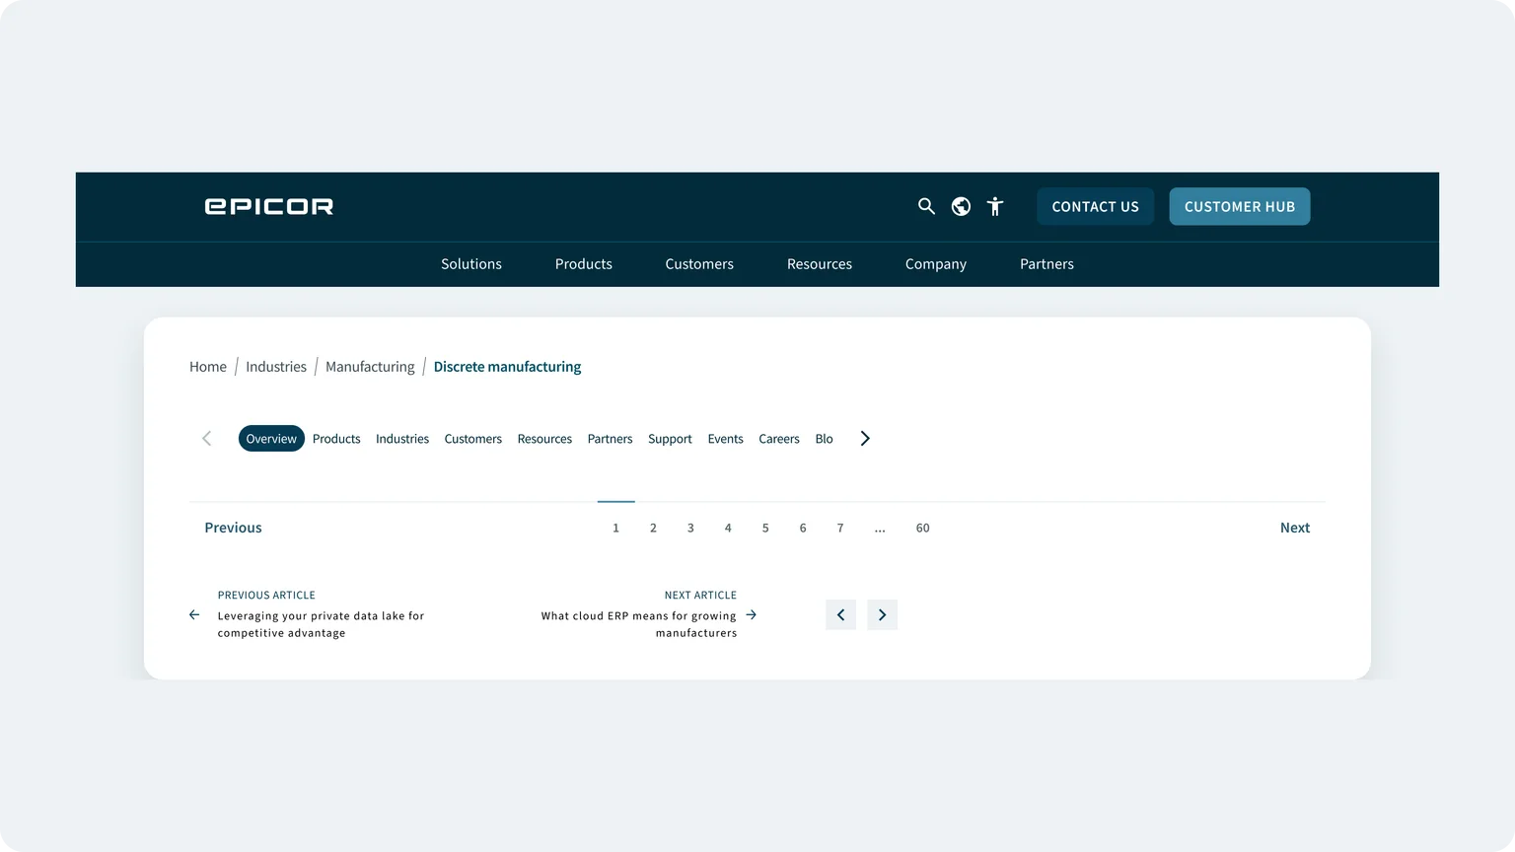The image size is (1515, 852).
Task: Click the Previous pagination link
Action: pos(233,528)
